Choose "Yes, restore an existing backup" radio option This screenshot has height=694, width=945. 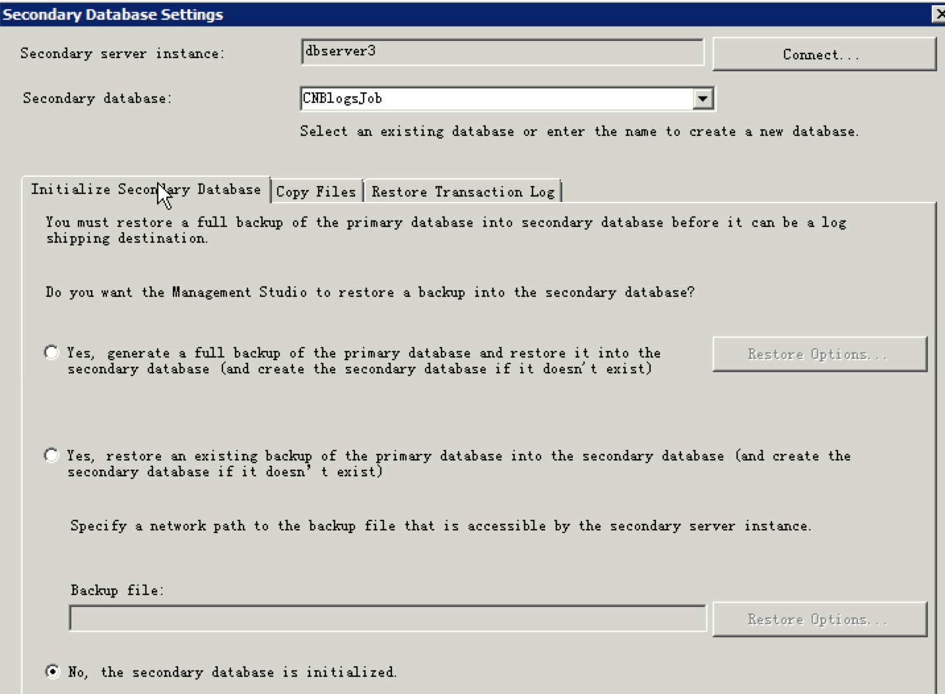[x=51, y=455]
